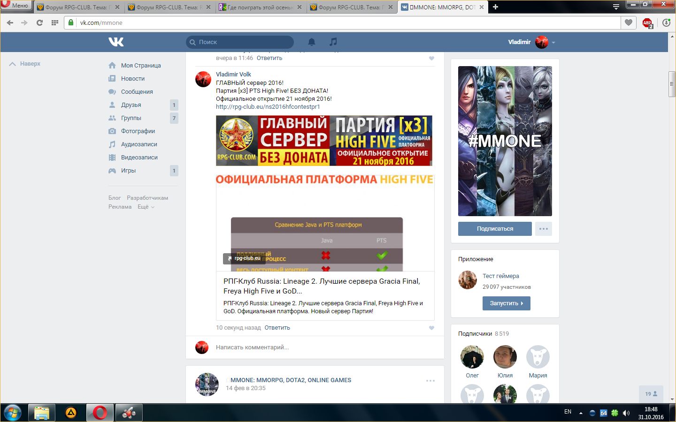Show hidden system tray icons

click(581, 413)
